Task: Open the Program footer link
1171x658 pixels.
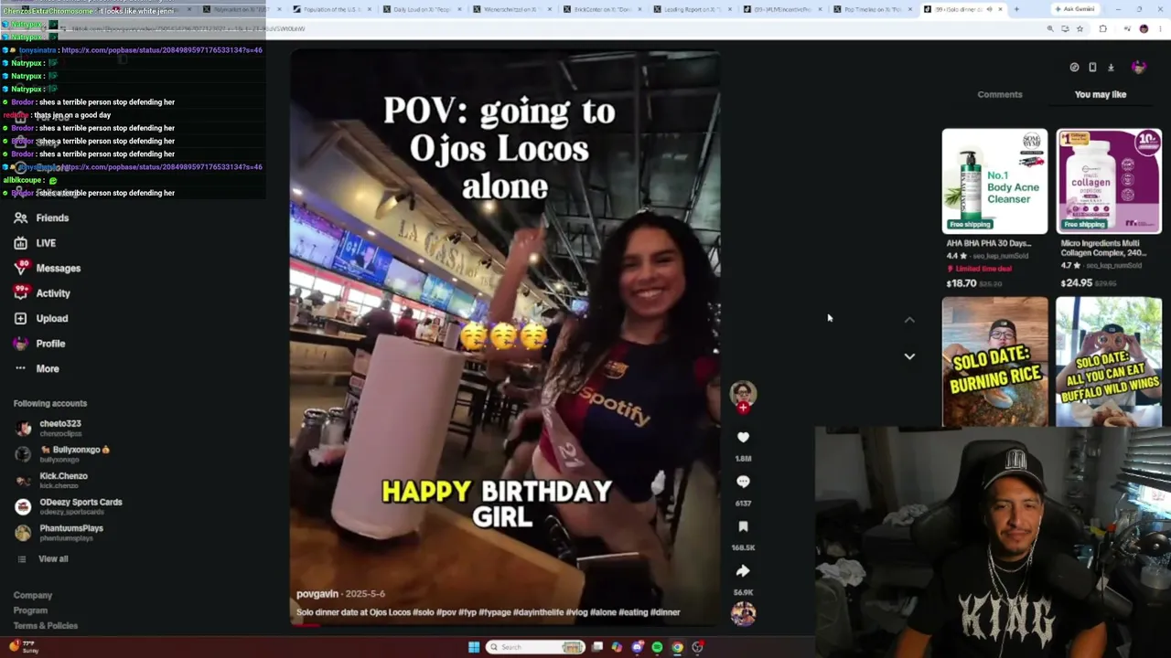Action: tap(30, 610)
